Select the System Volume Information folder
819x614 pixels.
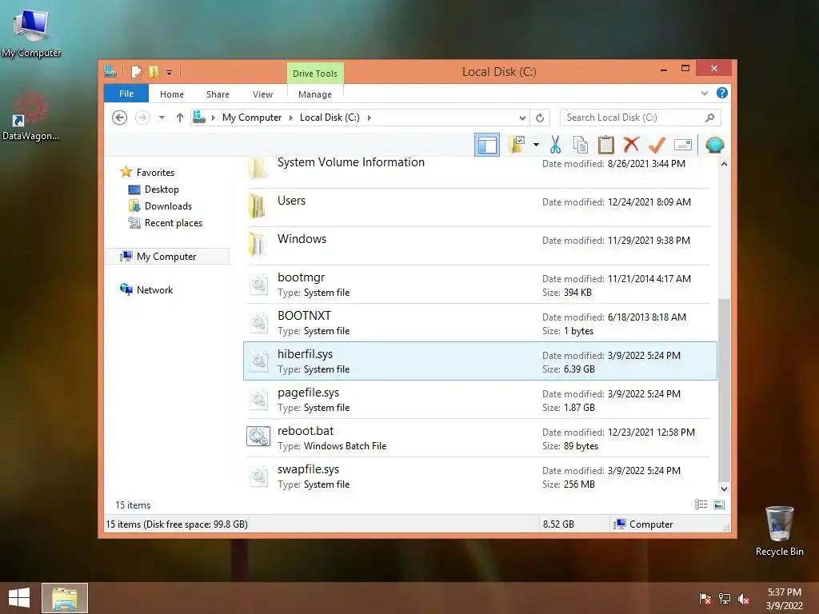[480, 169]
